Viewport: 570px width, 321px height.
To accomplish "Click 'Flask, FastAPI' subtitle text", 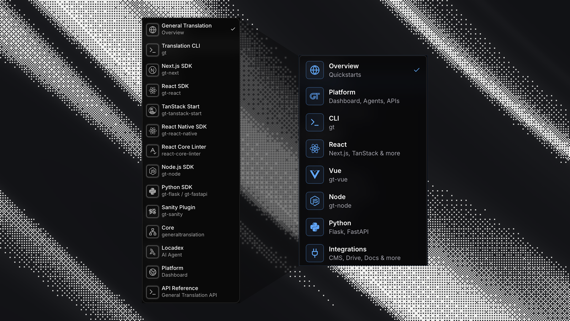I will pos(349,232).
